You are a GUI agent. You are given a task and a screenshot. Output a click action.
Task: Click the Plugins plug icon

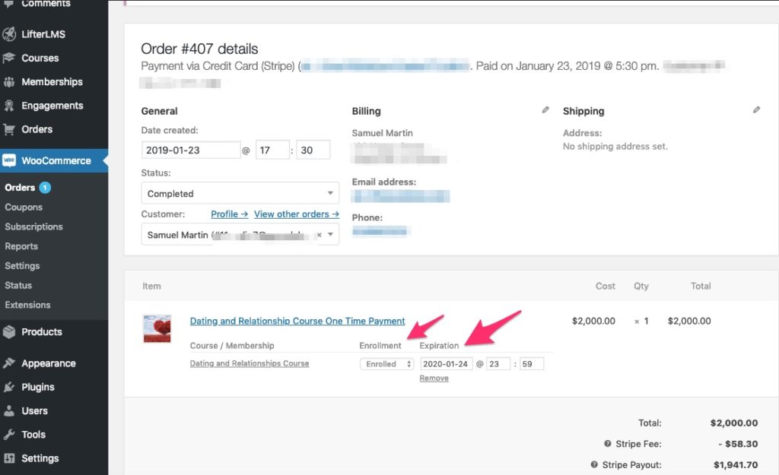10,386
